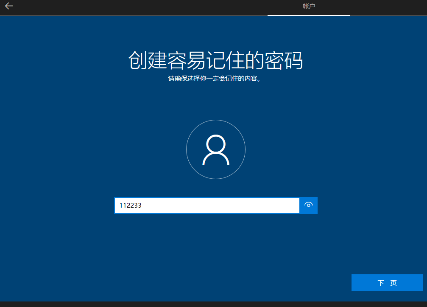Click the subtitle text under the heading
Viewport: 427px width, 307px height.
(215, 78)
